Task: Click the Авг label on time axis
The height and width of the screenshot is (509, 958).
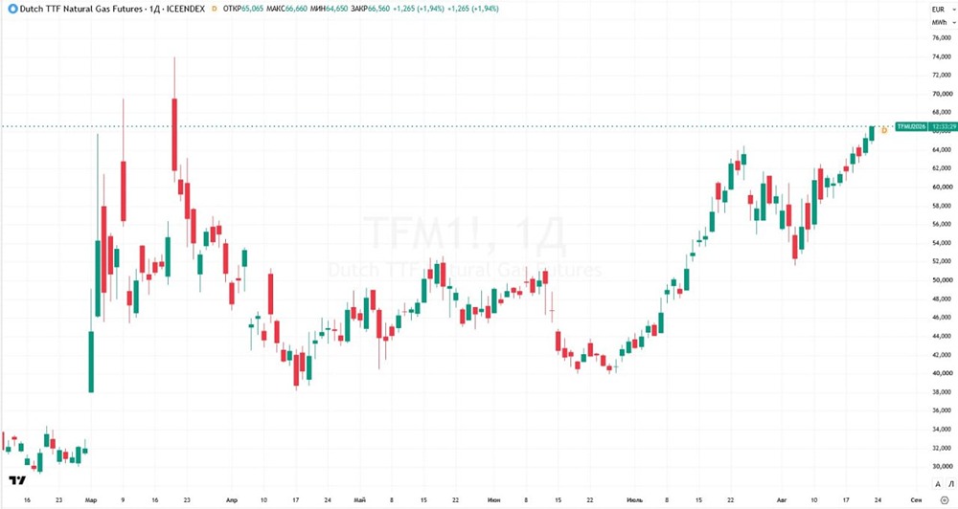Action: click(x=782, y=500)
